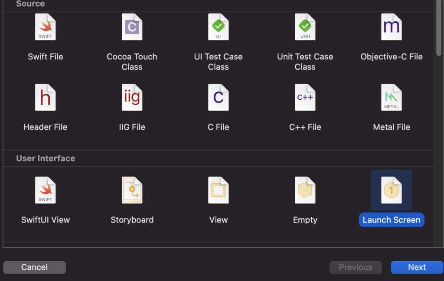Image resolution: width=444 pixels, height=281 pixels.
Task: Click the 'Cocoa Touch Class' label
Action: click(x=132, y=62)
